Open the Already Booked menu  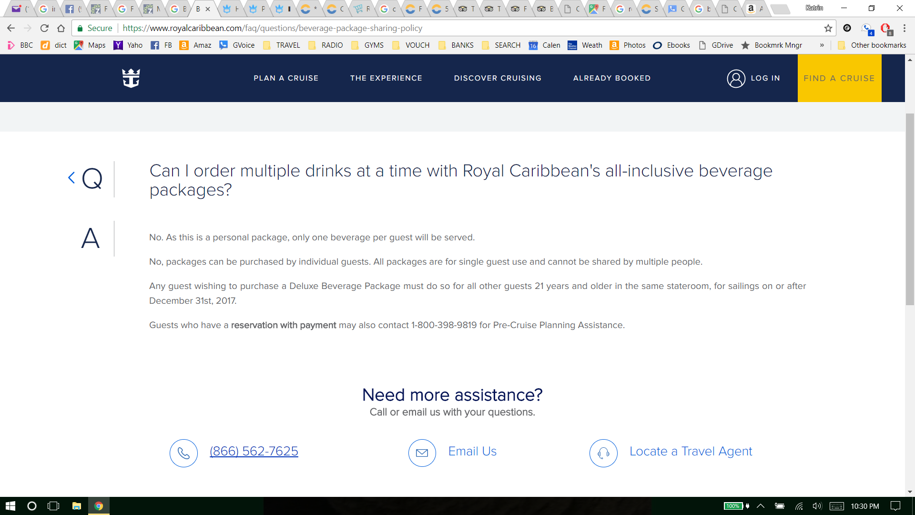pos(611,78)
